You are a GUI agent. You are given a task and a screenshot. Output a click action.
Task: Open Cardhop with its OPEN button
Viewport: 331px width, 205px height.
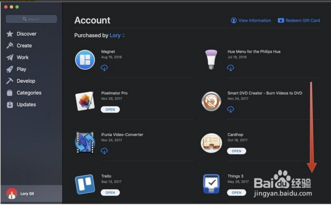point(236,151)
